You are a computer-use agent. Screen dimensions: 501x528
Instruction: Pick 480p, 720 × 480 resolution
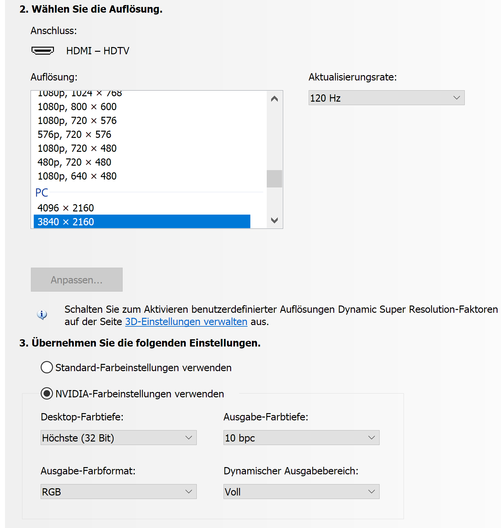(x=74, y=162)
